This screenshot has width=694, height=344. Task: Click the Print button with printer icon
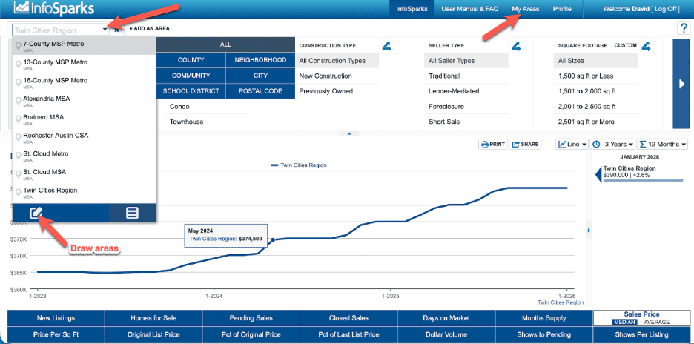point(492,144)
